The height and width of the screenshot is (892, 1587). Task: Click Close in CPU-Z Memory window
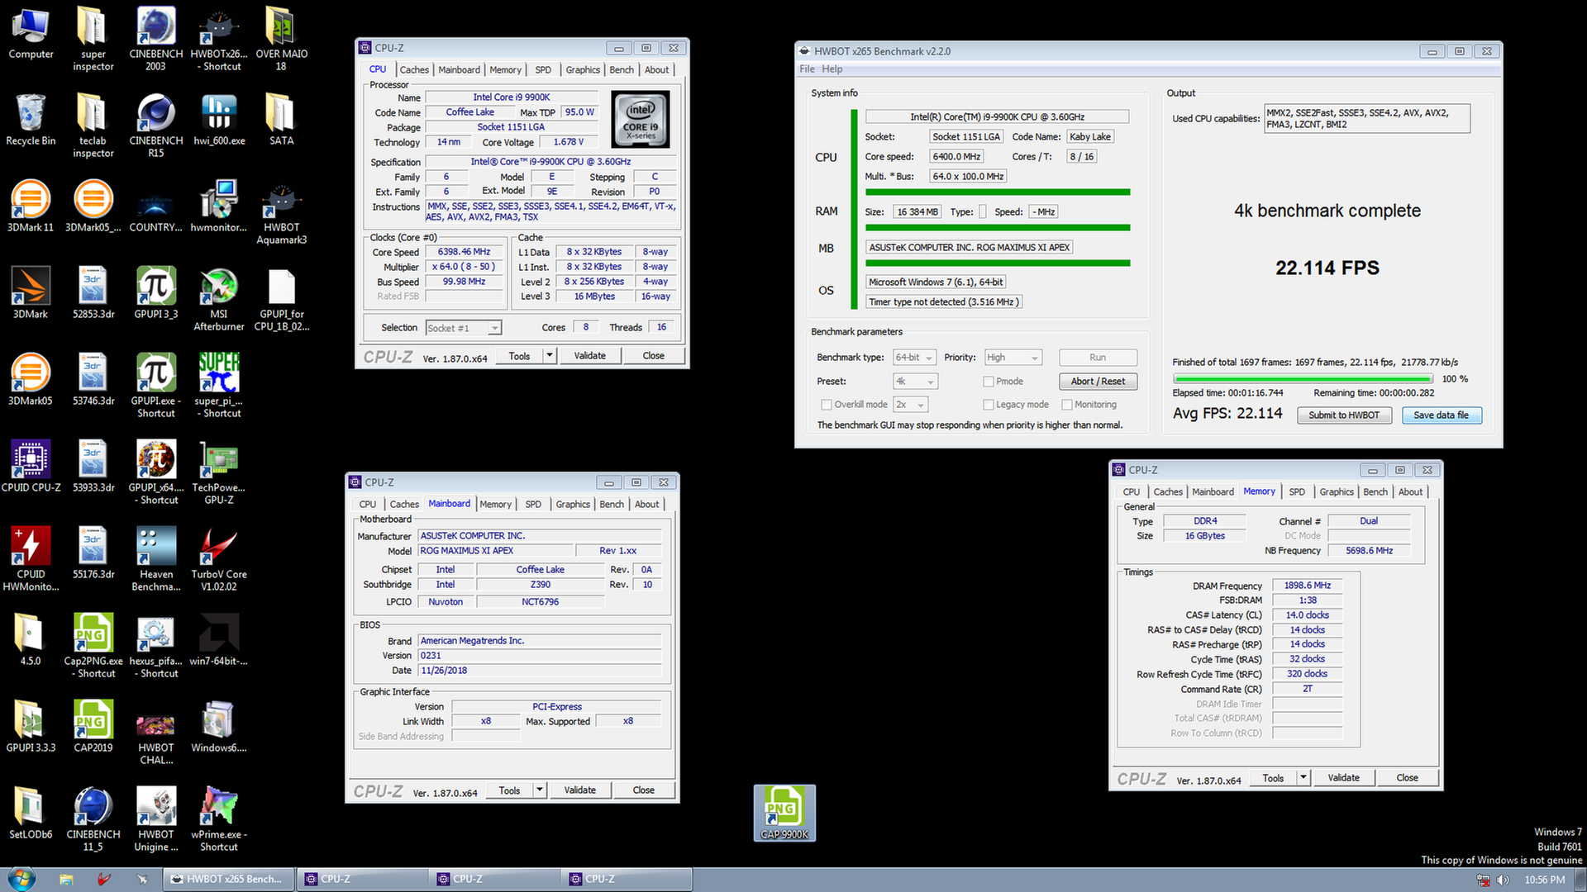pyautogui.click(x=1408, y=778)
